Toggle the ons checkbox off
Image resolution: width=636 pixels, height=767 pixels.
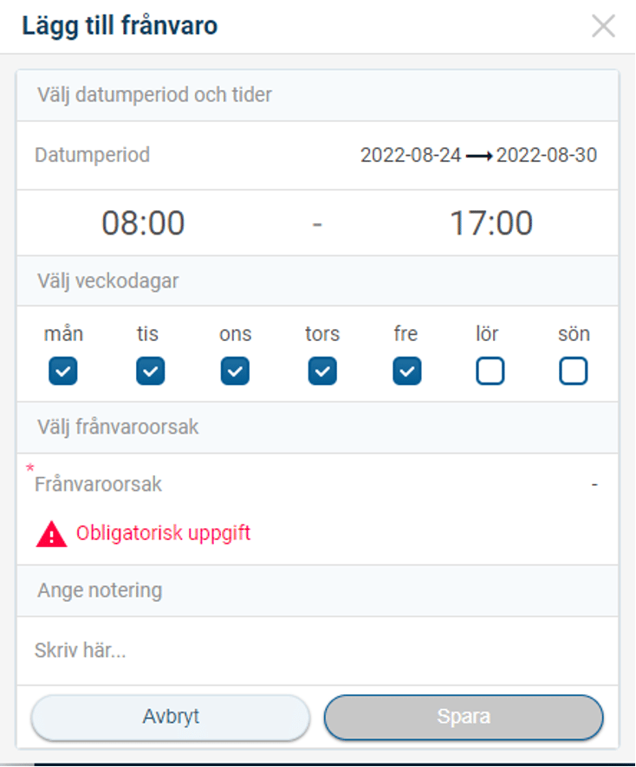[235, 371]
